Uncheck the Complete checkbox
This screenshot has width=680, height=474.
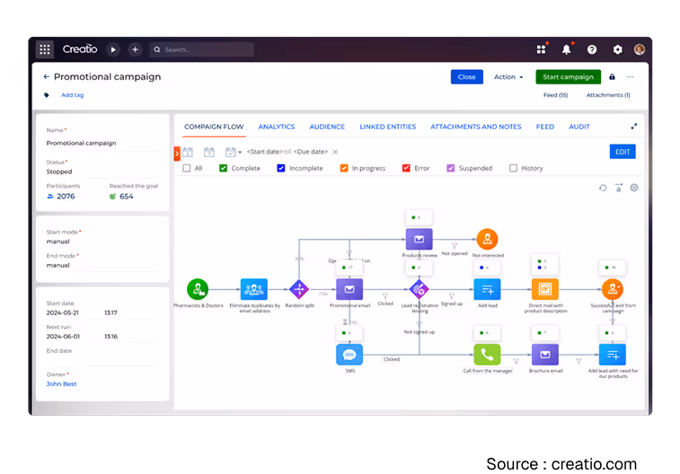tap(223, 168)
